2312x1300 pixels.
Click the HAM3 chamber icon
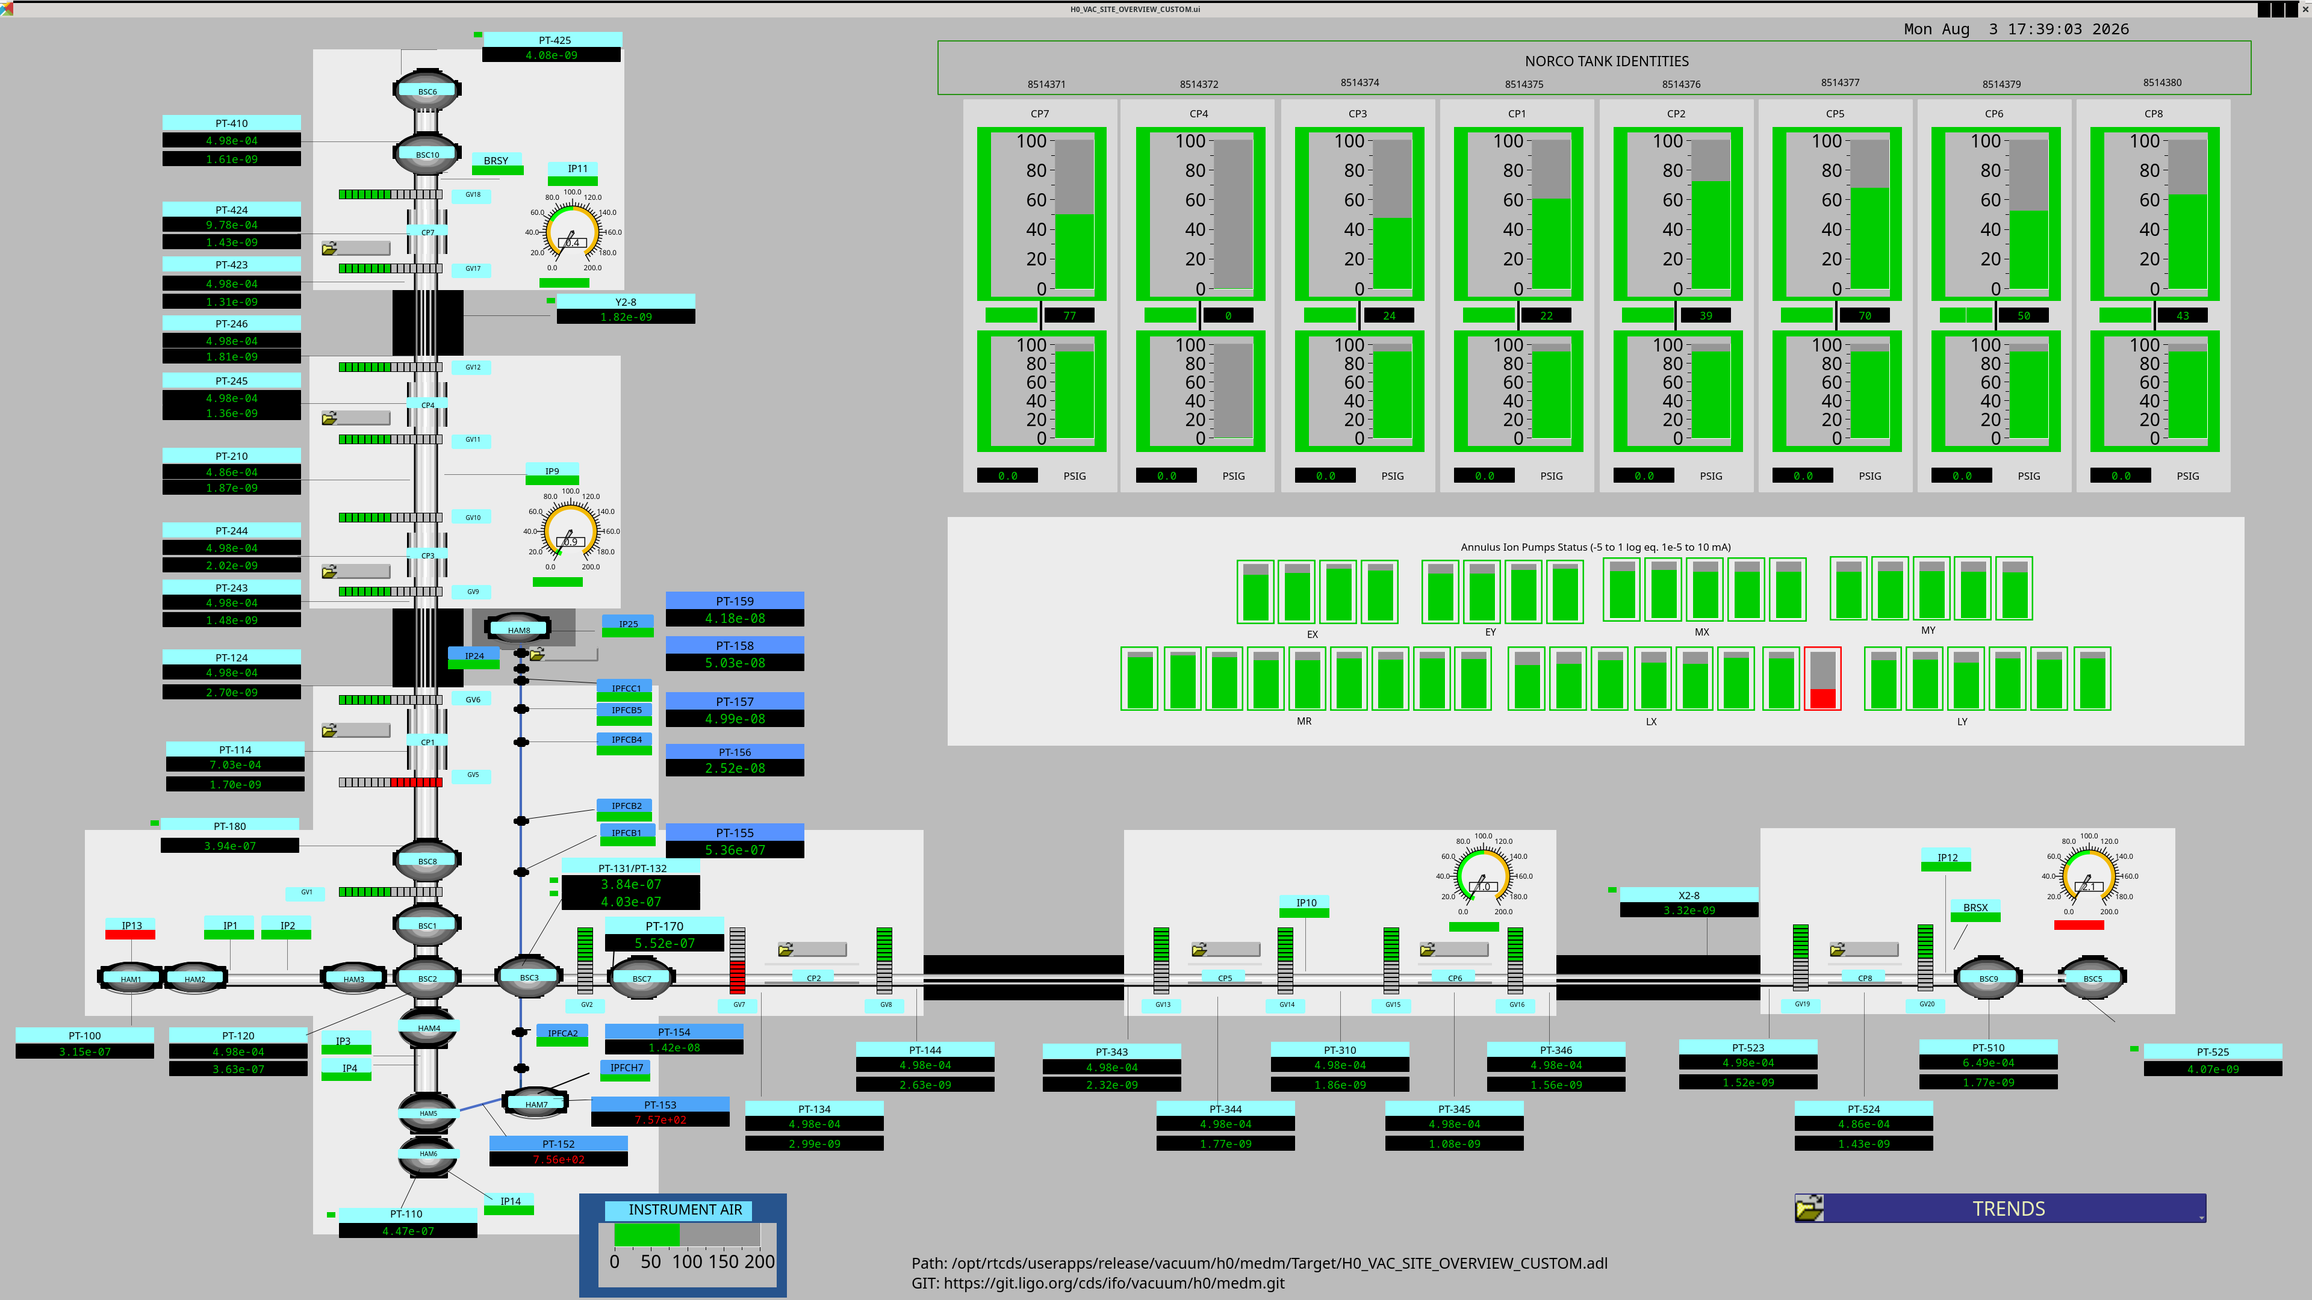[x=353, y=978]
